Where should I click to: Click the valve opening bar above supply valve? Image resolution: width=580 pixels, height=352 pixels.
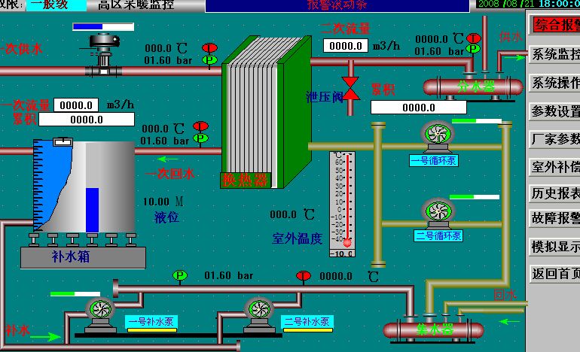coord(103,26)
